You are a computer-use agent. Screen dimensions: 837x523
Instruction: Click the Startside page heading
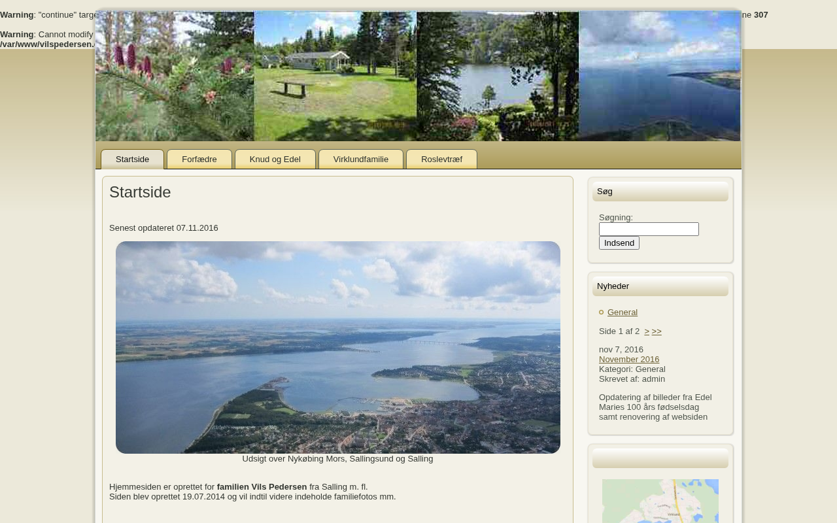click(140, 192)
